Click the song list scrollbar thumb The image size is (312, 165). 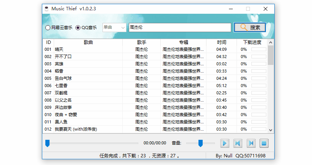pyautogui.click(x=270, y=55)
